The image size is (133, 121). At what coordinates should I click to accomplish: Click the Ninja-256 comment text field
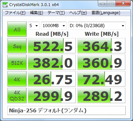click(66, 110)
